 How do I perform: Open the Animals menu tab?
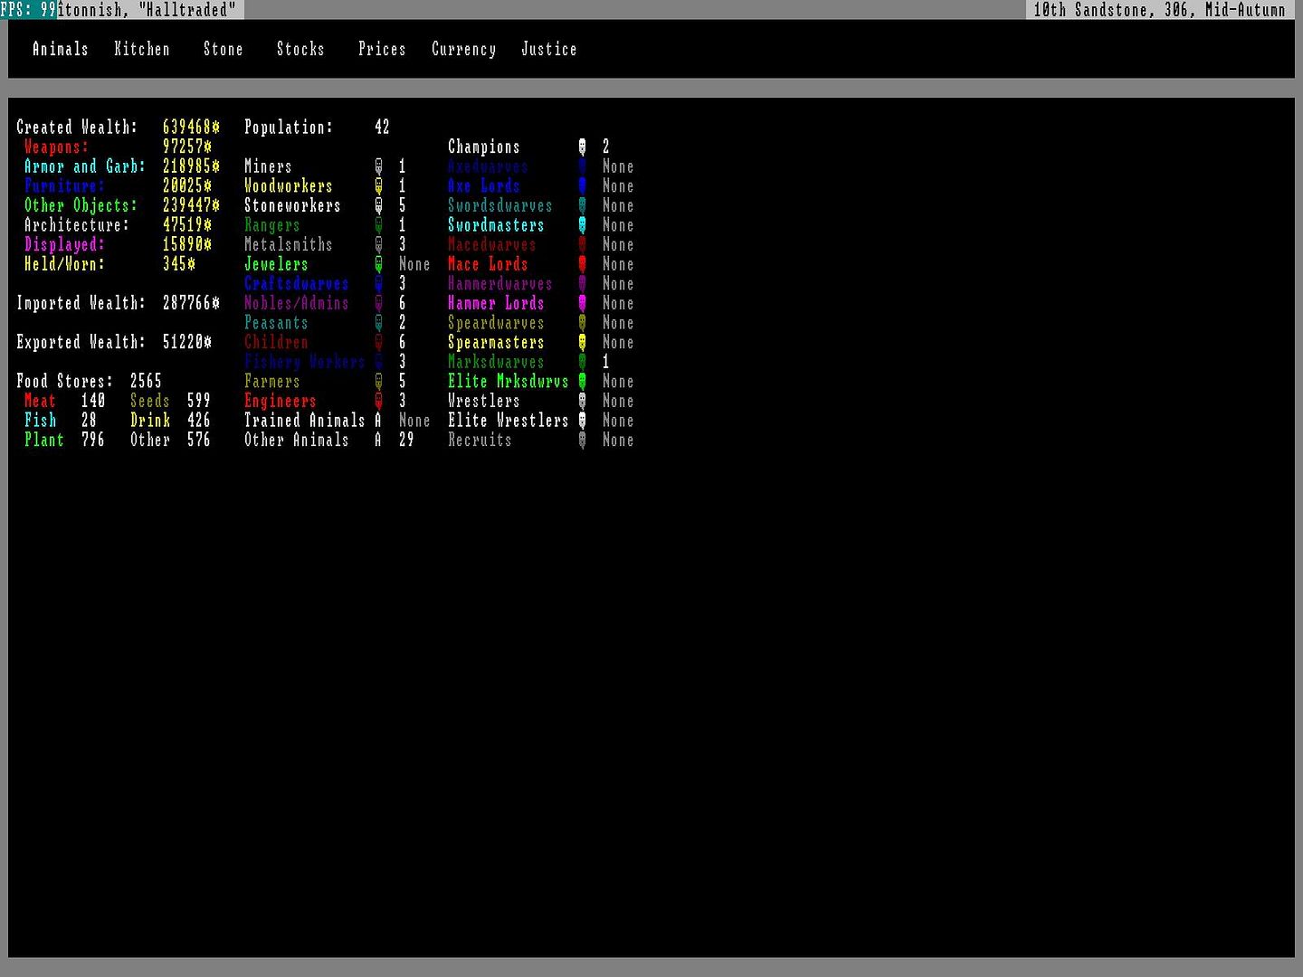60,49
